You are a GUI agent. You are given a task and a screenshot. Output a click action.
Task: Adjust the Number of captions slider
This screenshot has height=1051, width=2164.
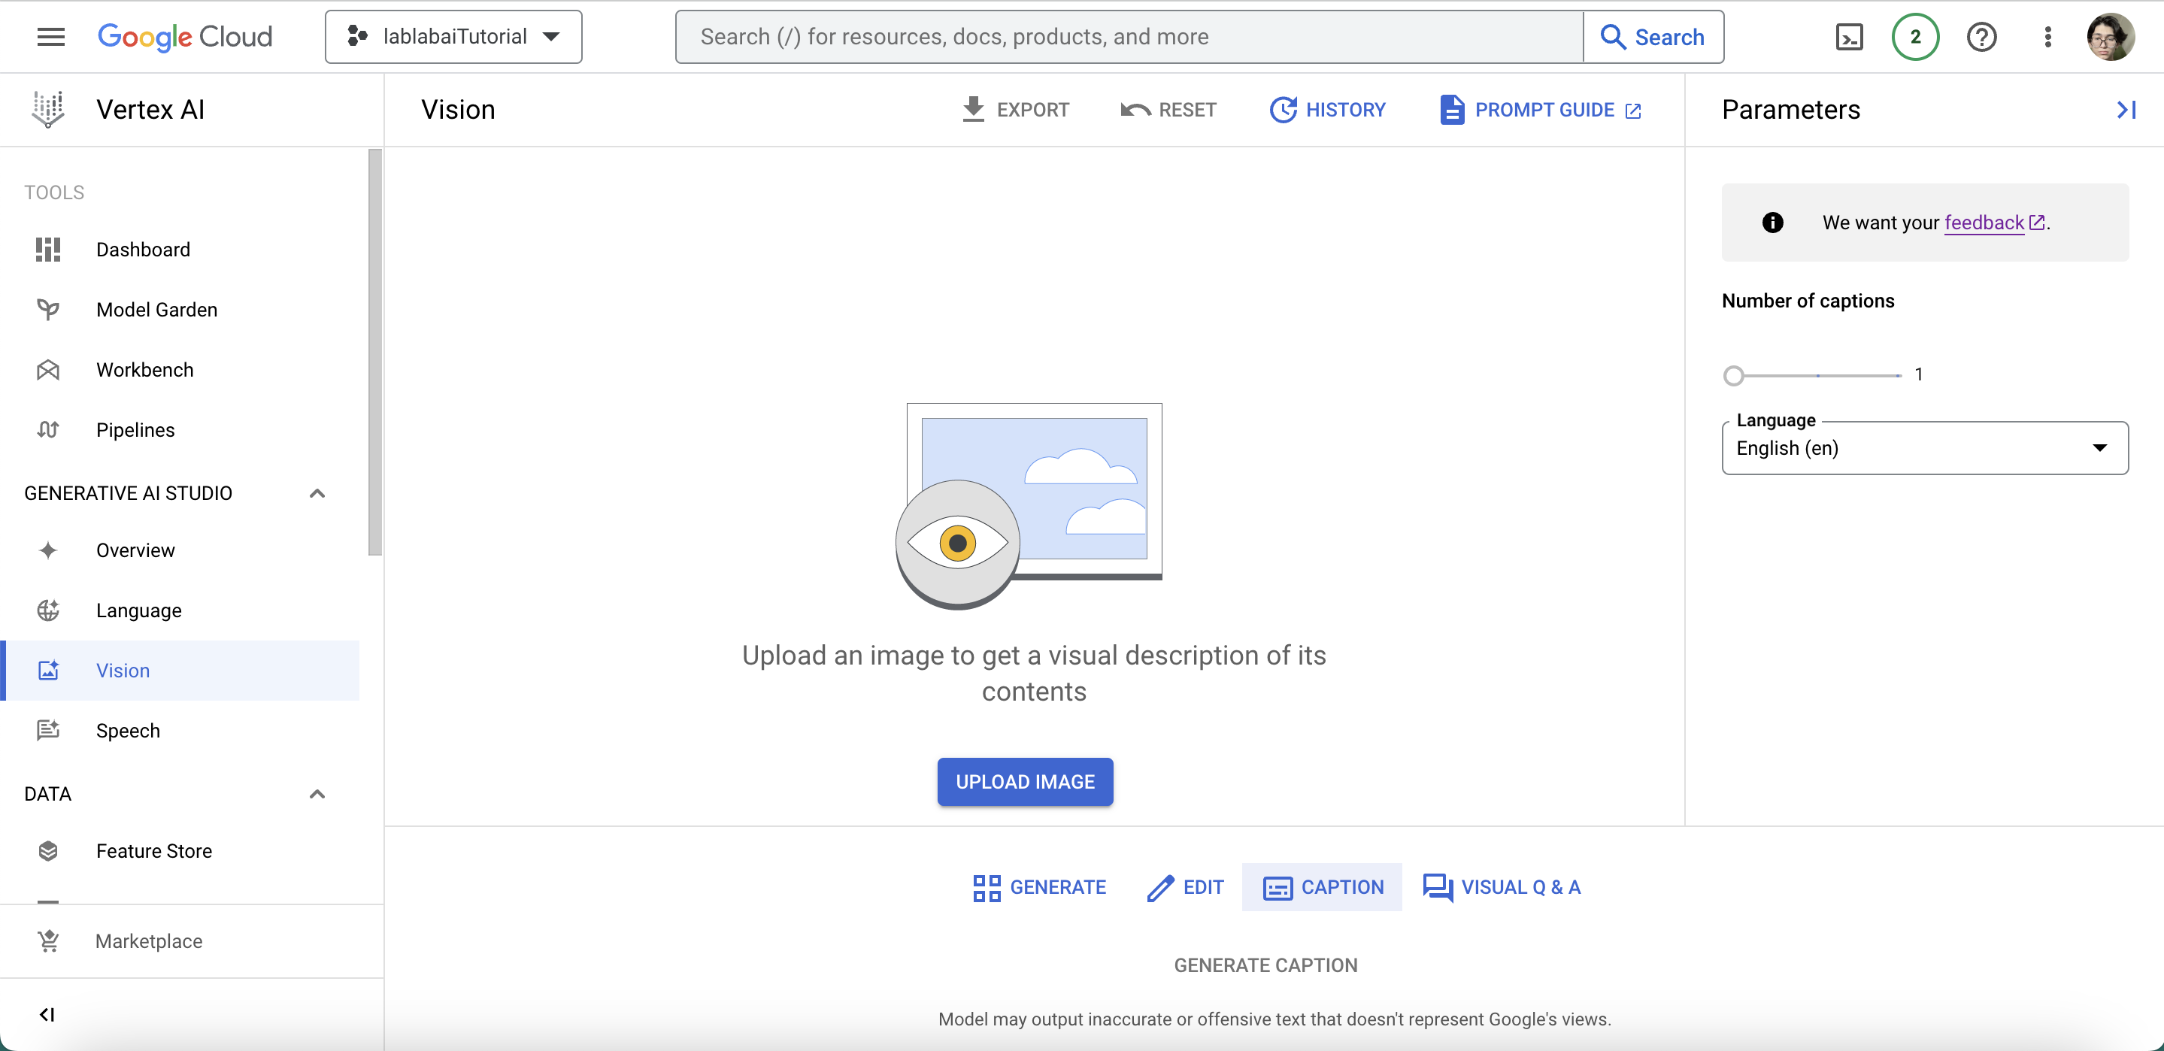click(1734, 376)
